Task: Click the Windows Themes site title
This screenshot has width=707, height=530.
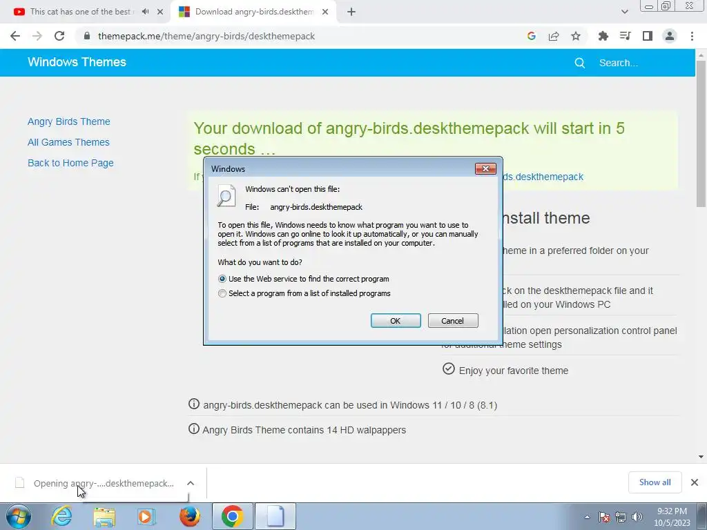Action: tap(77, 62)
